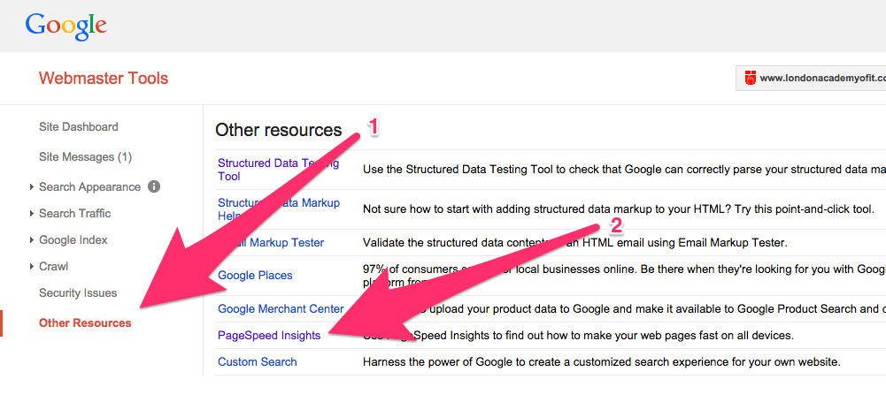Expand the Search Traffic section arrow
Image resolution: width=886 pixels, height=402 pixels.
click(x=32, y=214)
